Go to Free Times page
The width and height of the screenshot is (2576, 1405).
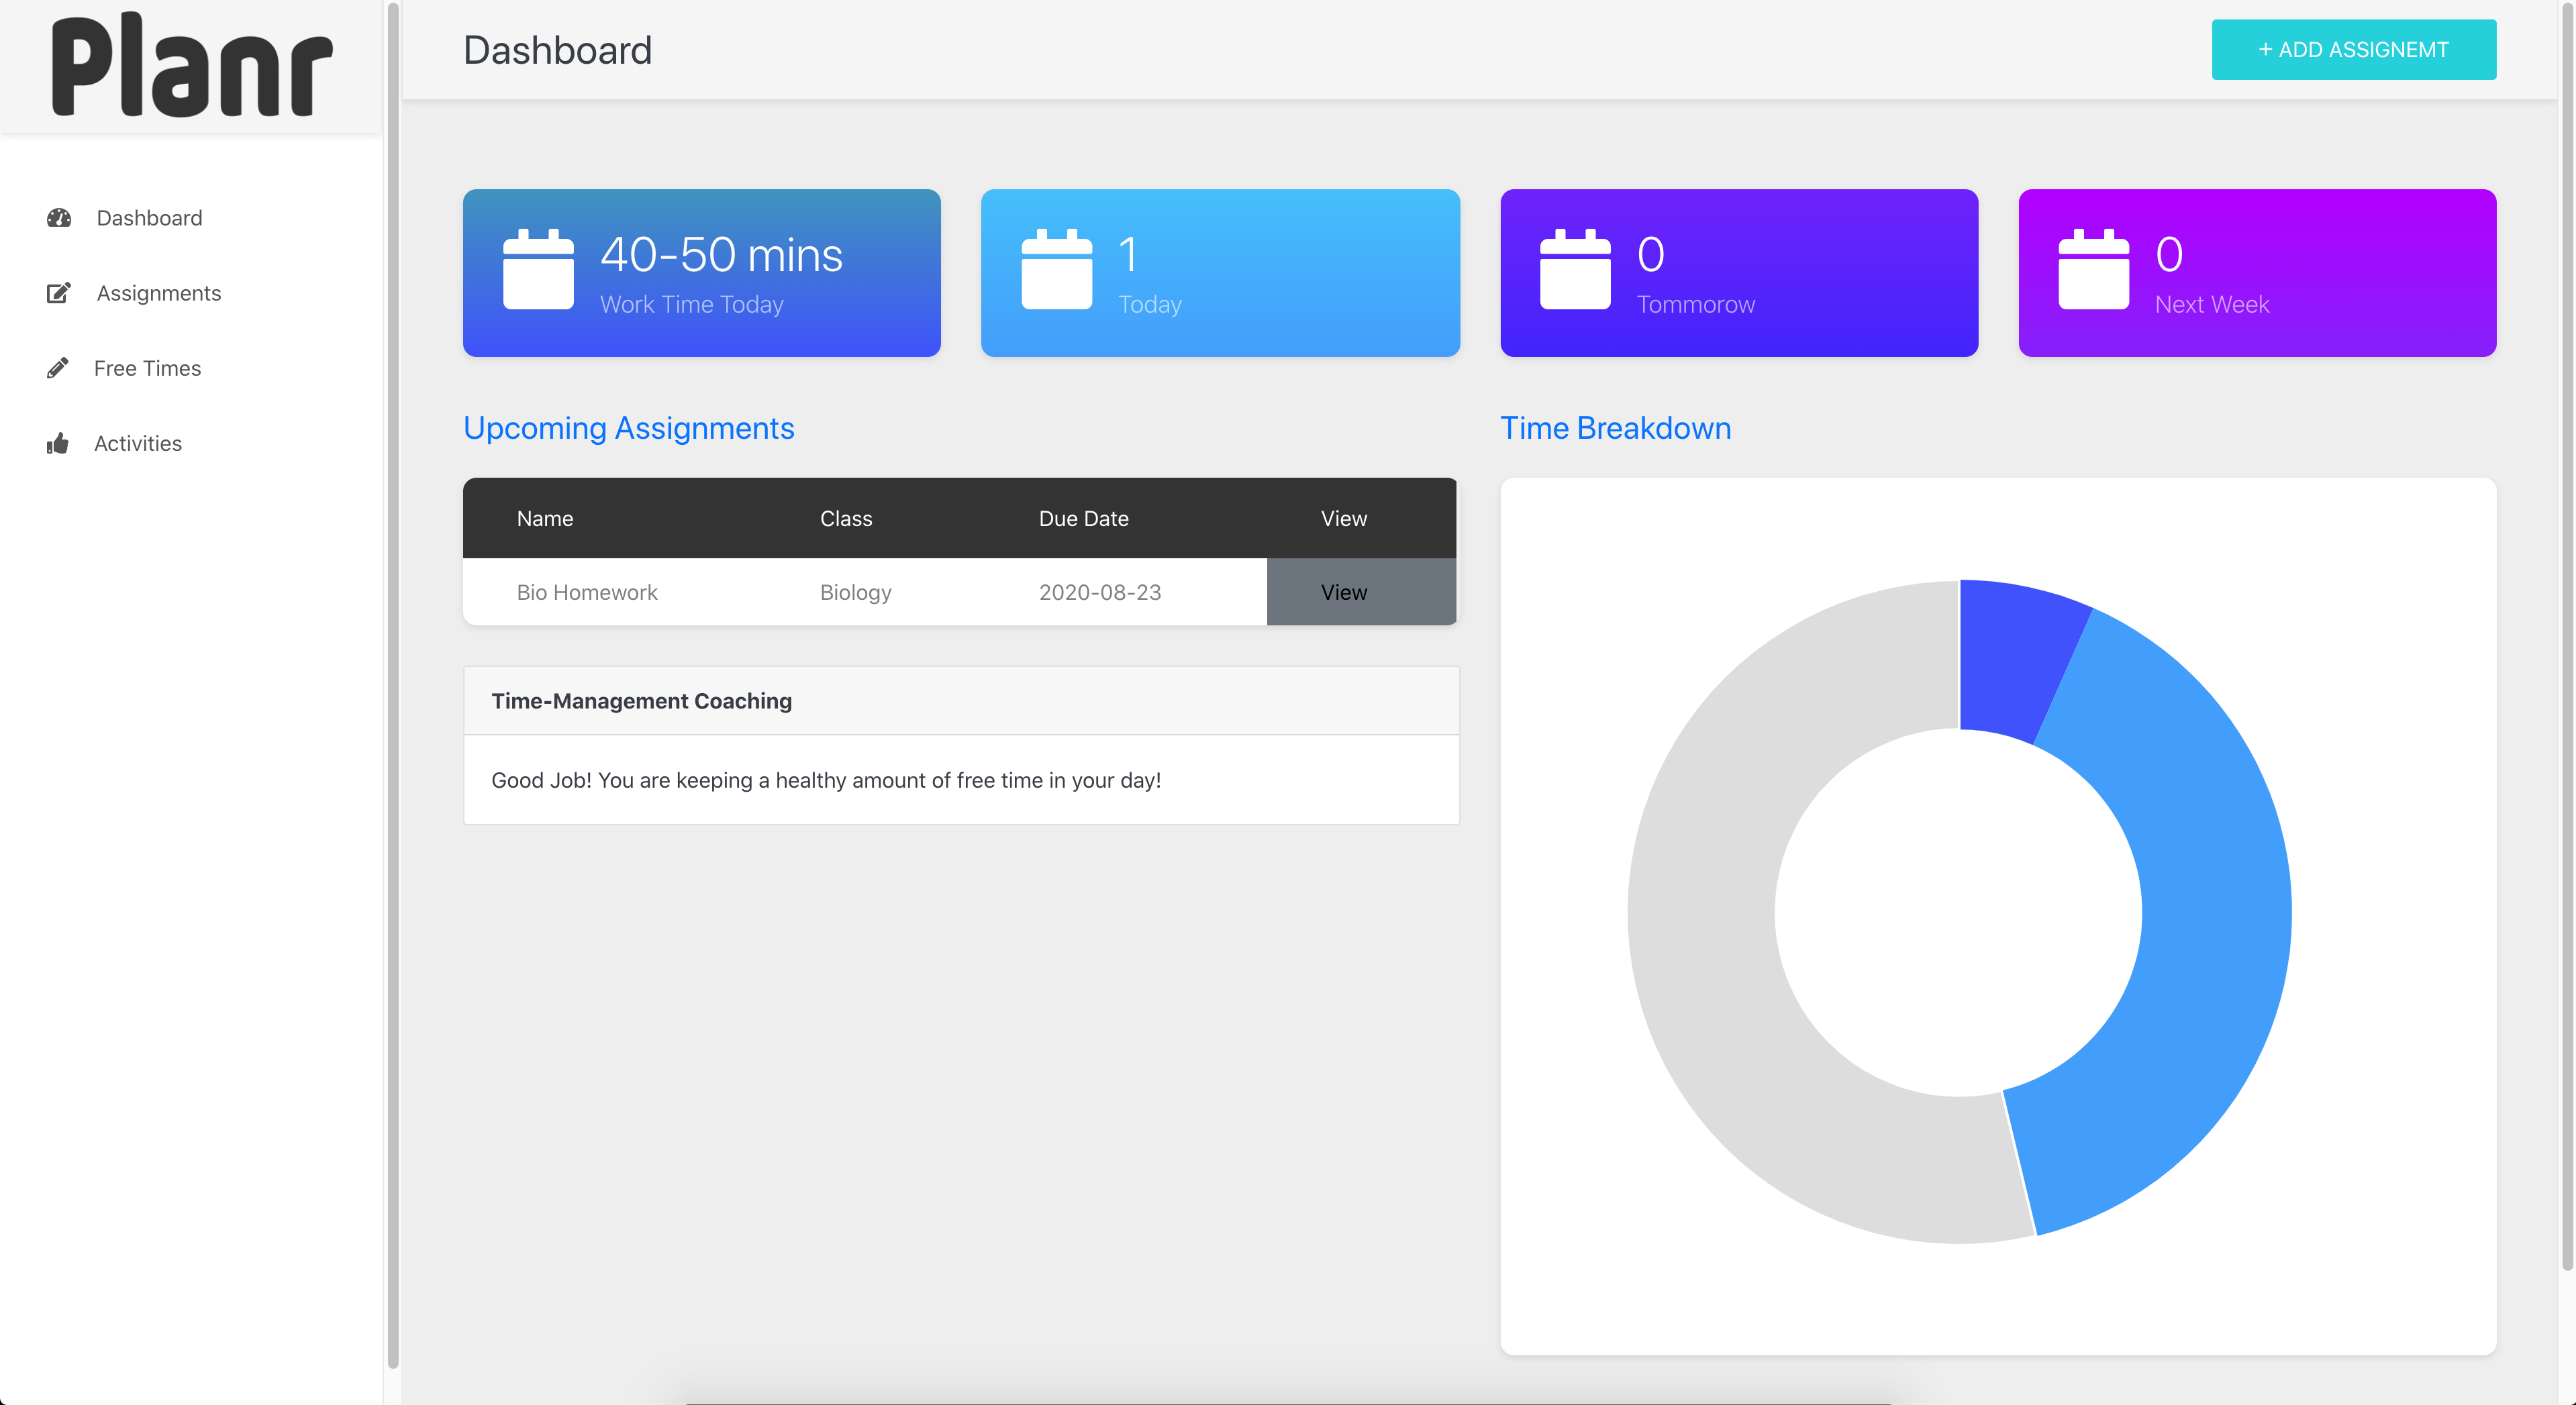point(147,368)
